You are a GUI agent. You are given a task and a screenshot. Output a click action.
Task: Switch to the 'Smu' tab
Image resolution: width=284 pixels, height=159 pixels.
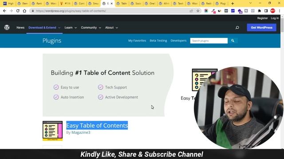click(93, 4)
